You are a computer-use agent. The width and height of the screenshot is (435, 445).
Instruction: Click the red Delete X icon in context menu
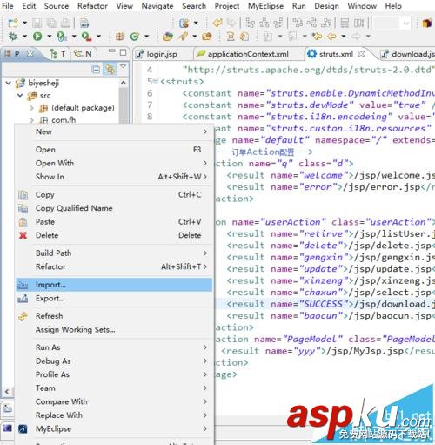pyautogui.click(x=23, y=235)
